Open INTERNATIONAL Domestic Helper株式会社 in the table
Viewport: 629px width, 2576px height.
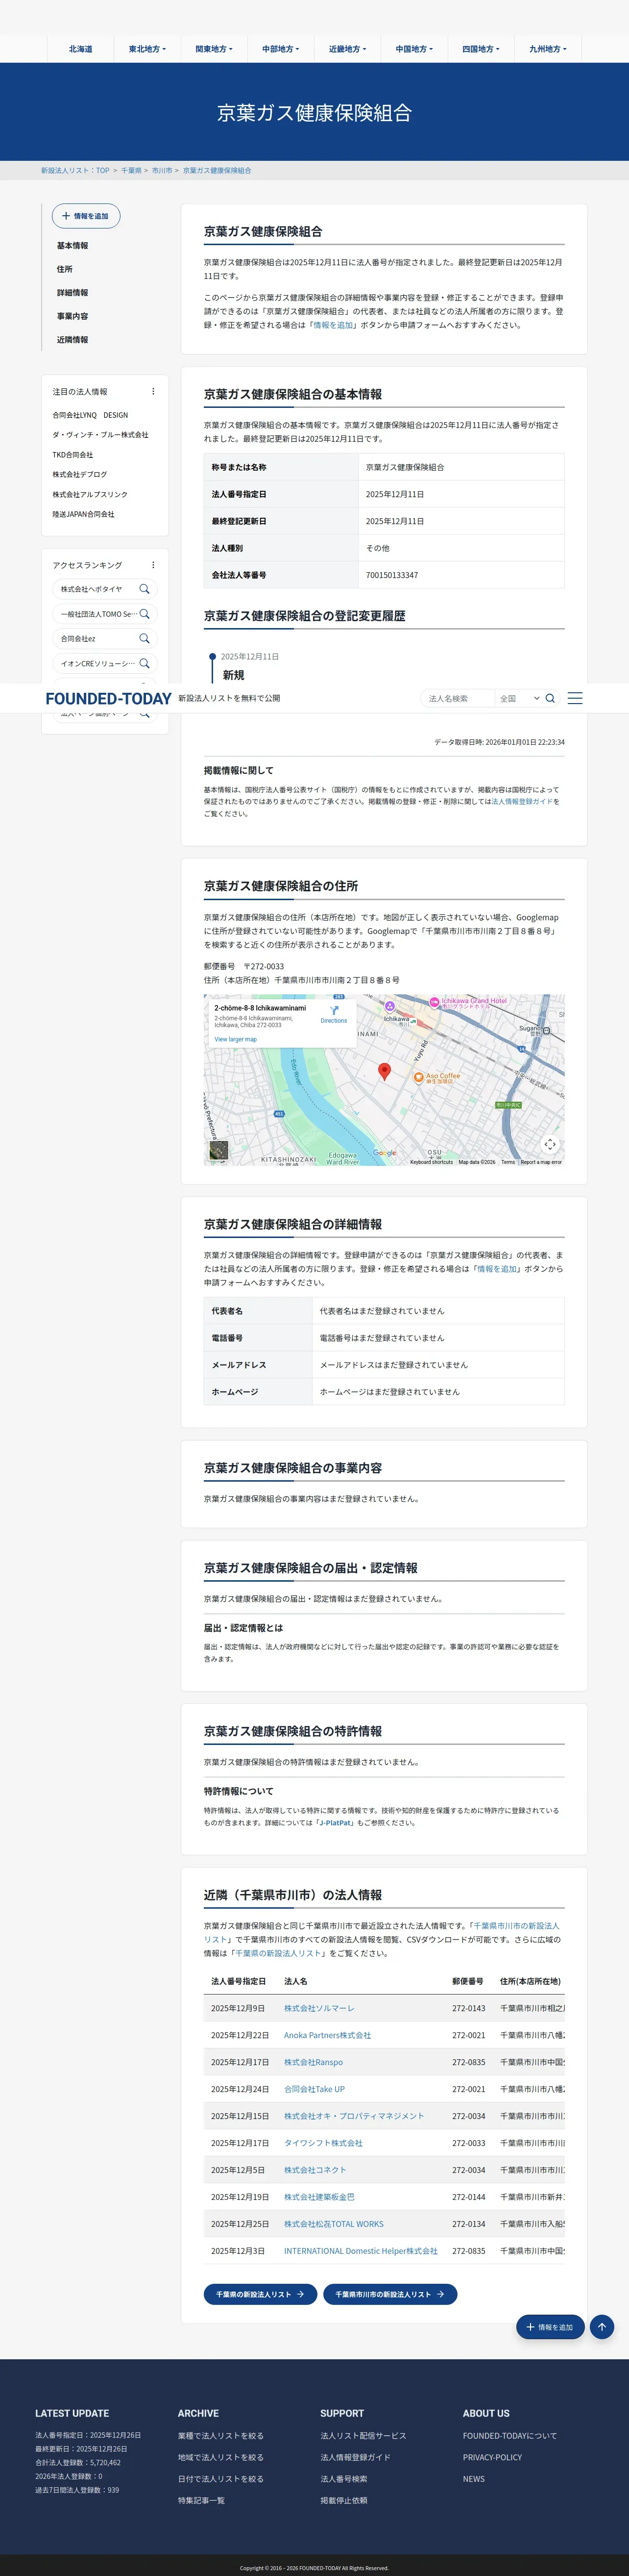(361, 2251)
